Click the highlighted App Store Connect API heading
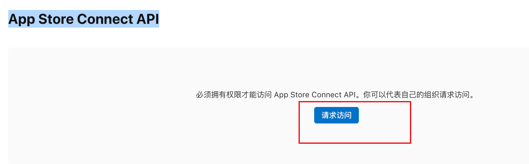This screenshot has width=529, height=164. pos(84,19)
